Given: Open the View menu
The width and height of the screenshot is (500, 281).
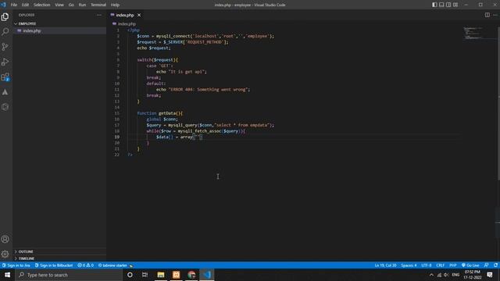Looking at the screenshot, I should [59, 5].
